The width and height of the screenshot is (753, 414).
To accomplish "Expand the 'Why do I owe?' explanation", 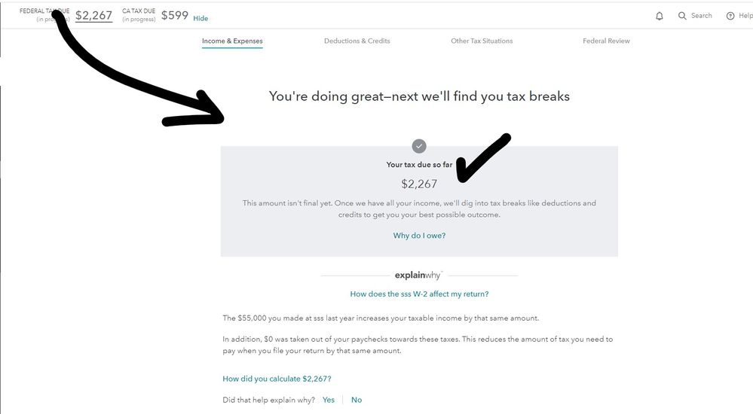I will coord(419,236).
